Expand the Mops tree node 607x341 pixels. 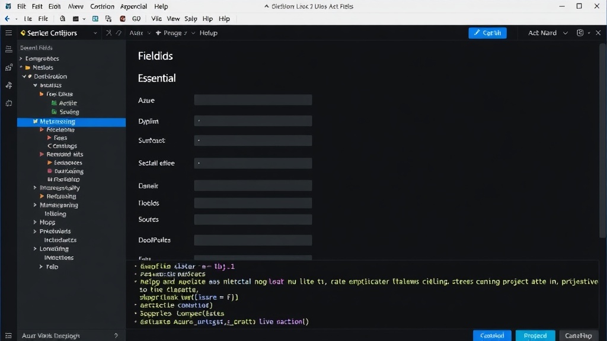point(35,223)
